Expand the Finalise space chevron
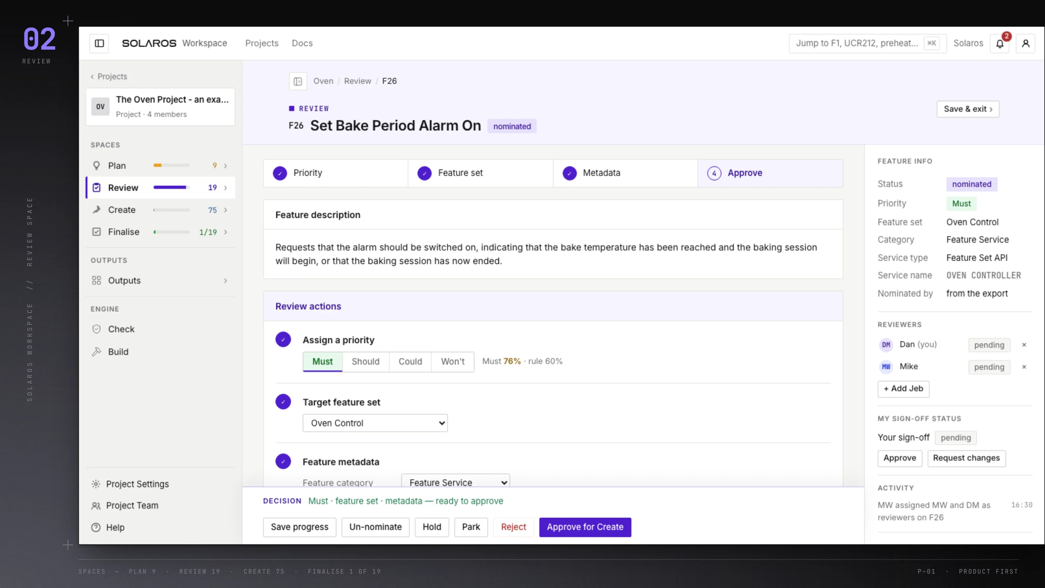The width and height of the screenshot is (1045, 588). point(226,232)
